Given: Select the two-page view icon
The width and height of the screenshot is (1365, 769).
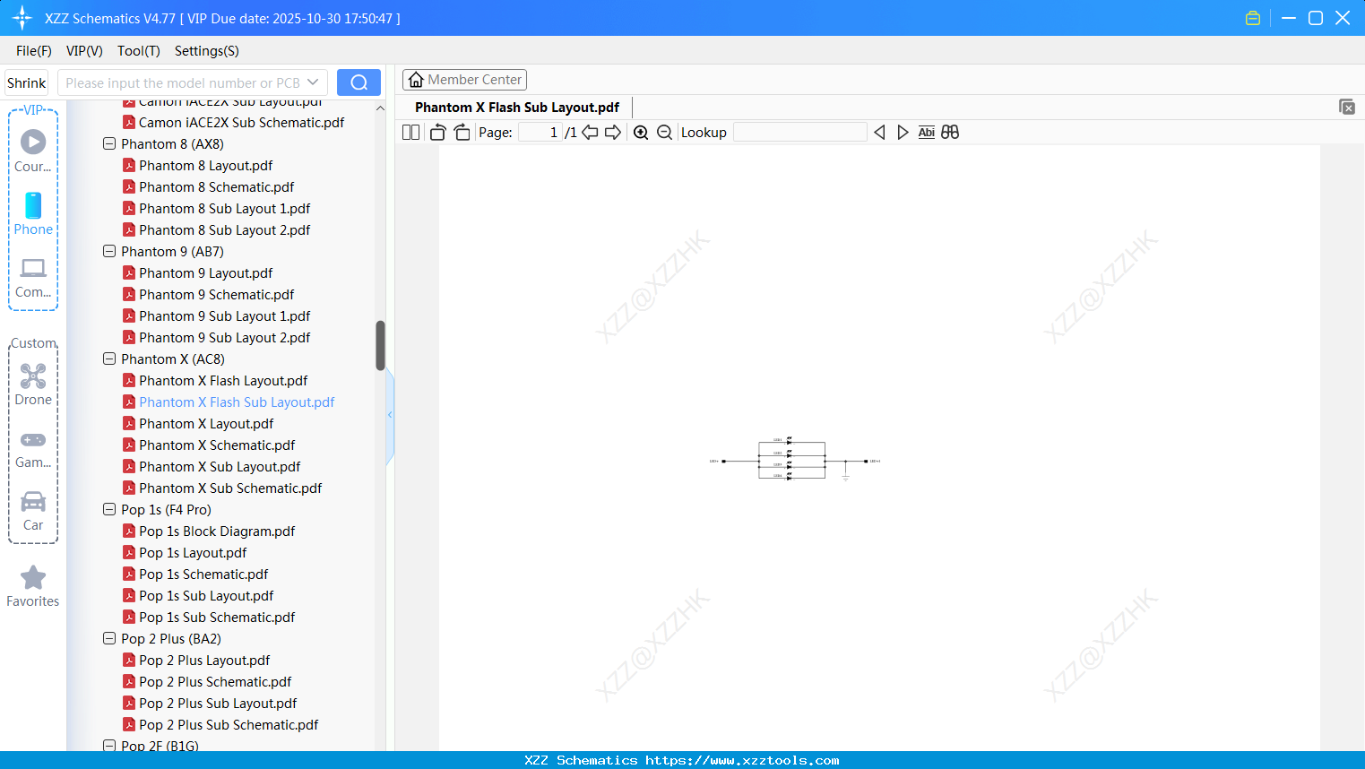Looking at the screenshot, I should pyautogui.click(x=410, y=132).
